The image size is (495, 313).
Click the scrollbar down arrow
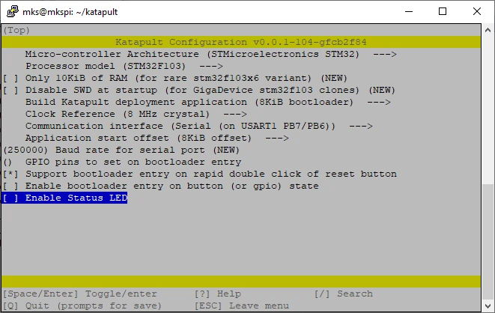coord(488,306)
